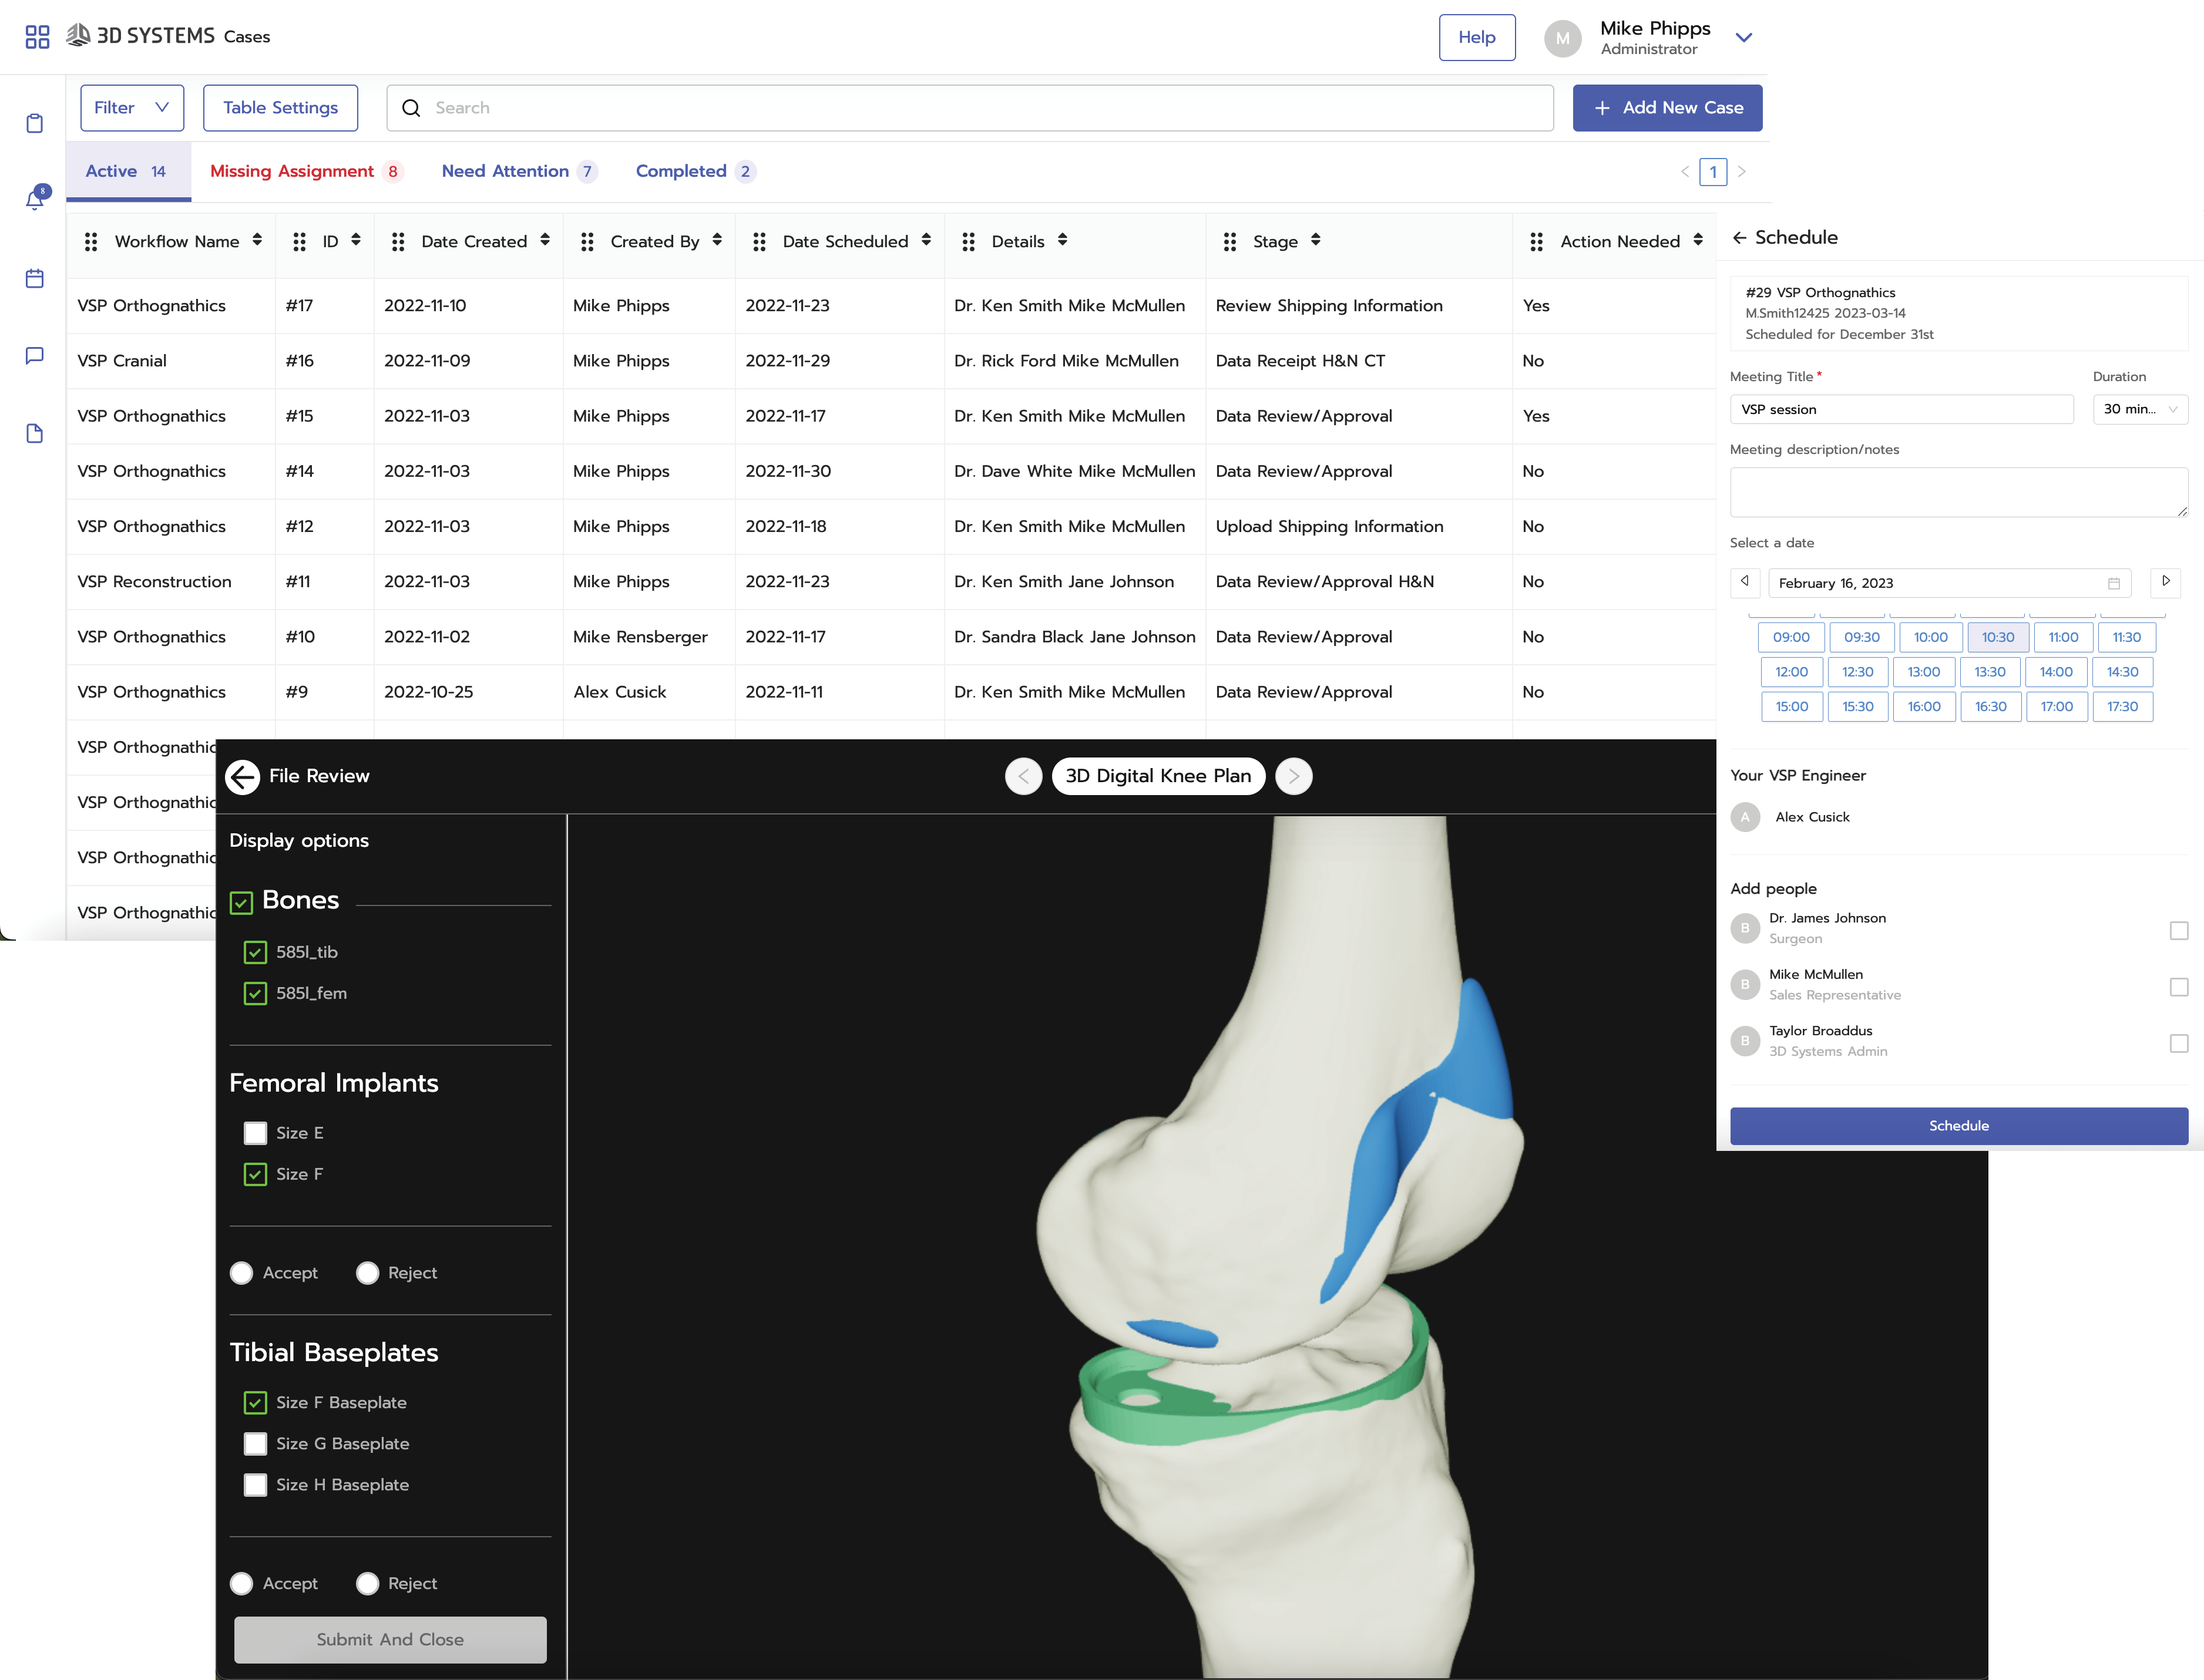Check Size H Baseplate
The height and width of the screenshot is (1680, 2204).
[x=255, y=1485]
